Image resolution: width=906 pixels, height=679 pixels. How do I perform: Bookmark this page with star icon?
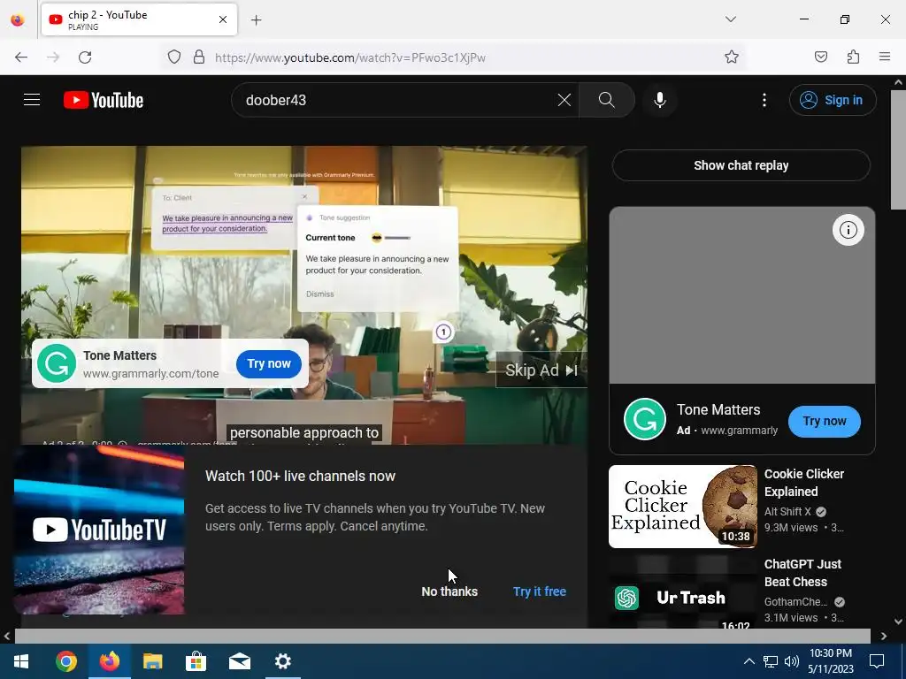coord(732,57)
